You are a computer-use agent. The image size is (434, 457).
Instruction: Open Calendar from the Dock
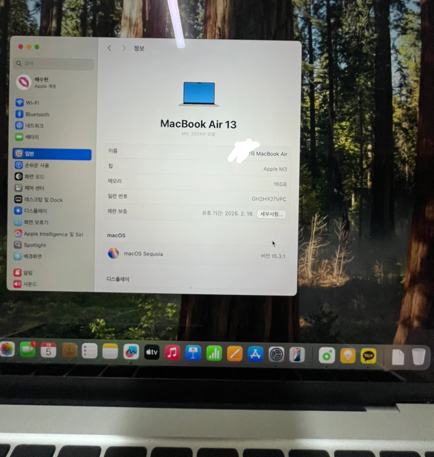click(48, 350)
